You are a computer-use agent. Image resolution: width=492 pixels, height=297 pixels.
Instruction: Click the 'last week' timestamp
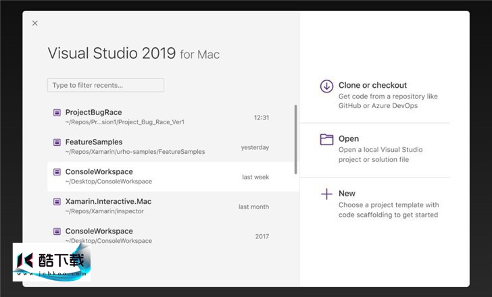point(255,178)
